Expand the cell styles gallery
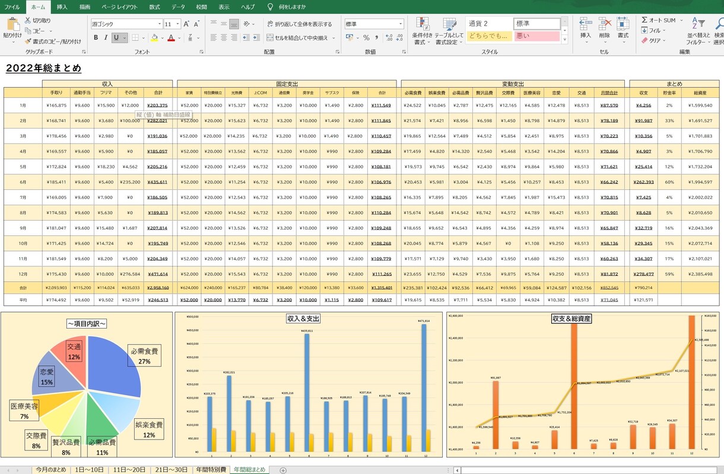This screenshot has width=724, height=474. click(x=564, y=40)
